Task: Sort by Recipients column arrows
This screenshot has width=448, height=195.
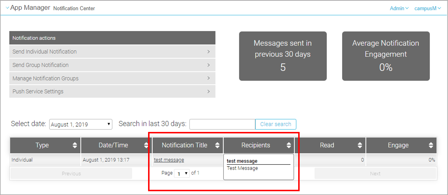Action: [289, 145]
